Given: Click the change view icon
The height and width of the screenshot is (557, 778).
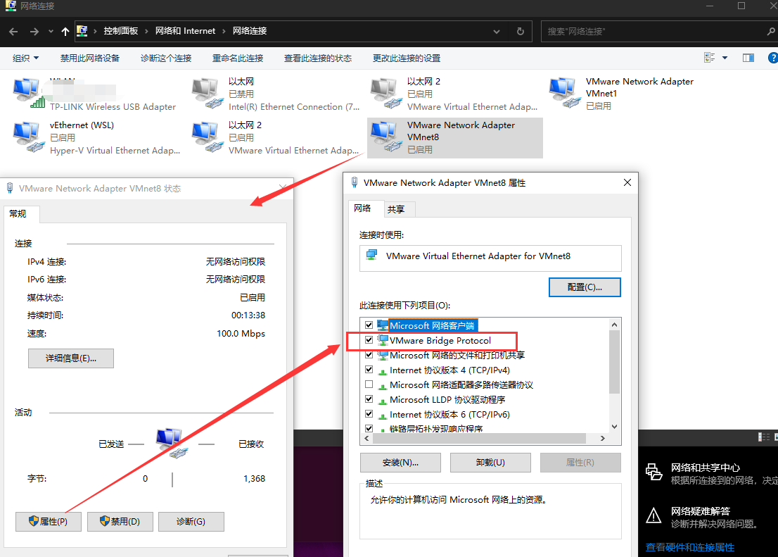Looking at the screenshot, I should [709, 58].
